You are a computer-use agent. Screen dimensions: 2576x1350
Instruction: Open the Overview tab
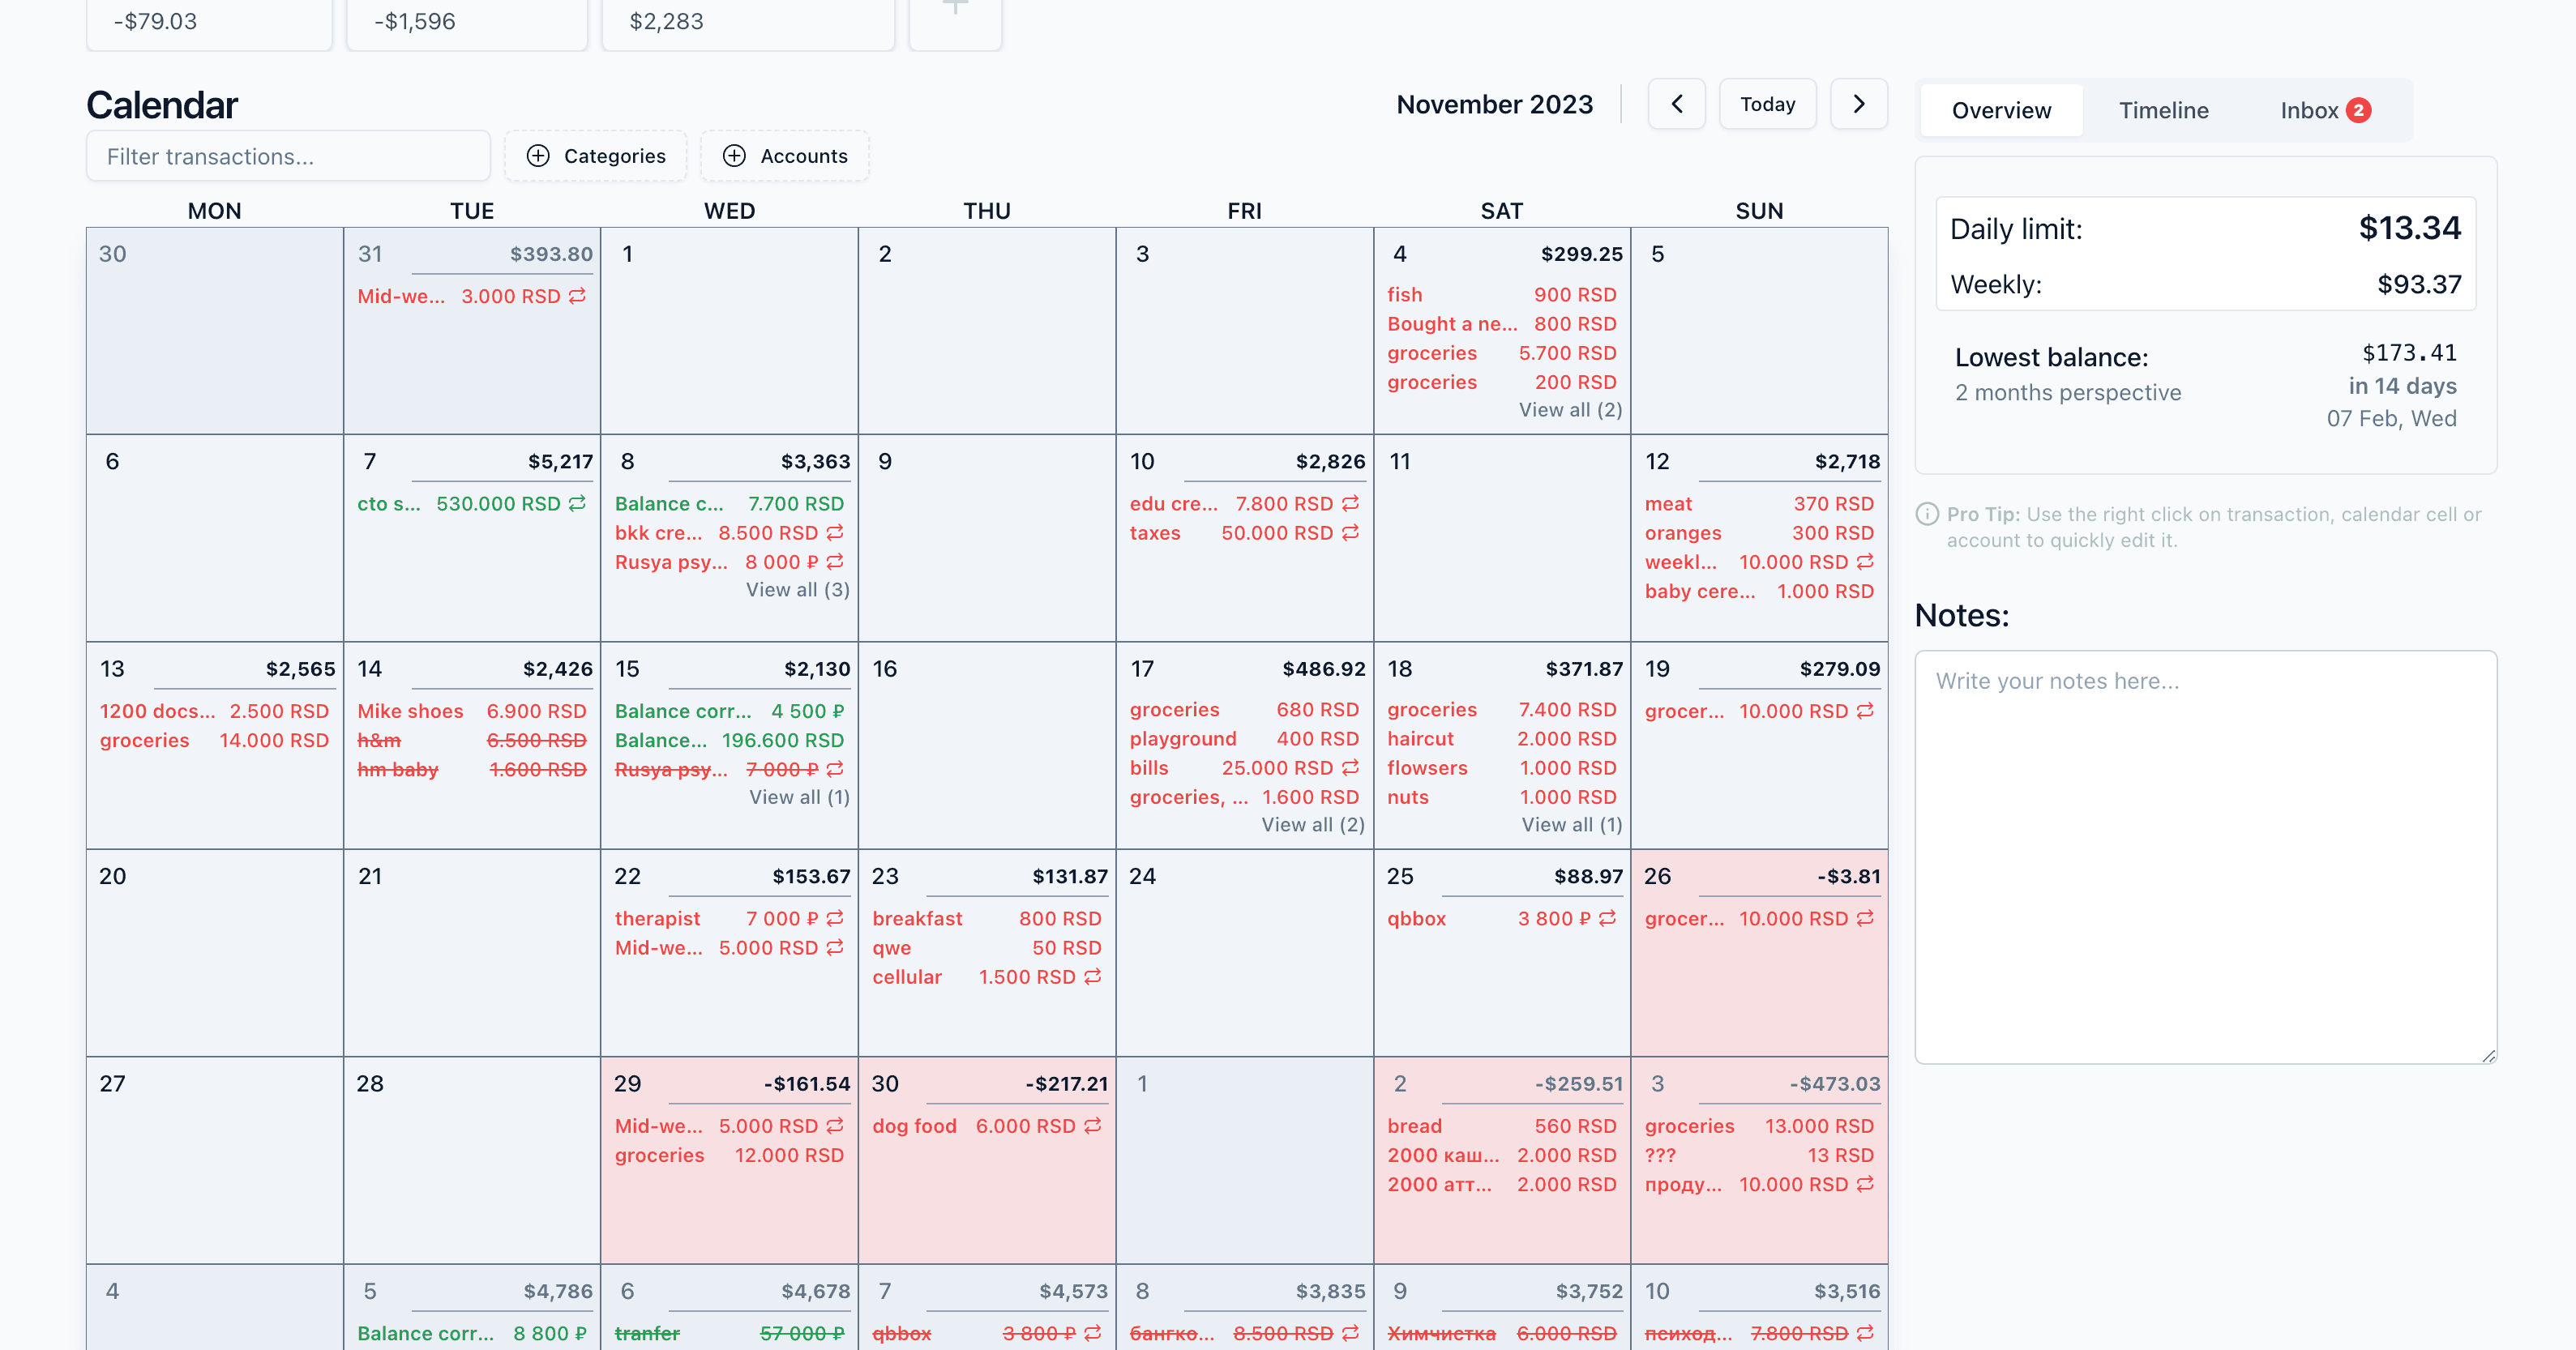tap(2001, 110)
